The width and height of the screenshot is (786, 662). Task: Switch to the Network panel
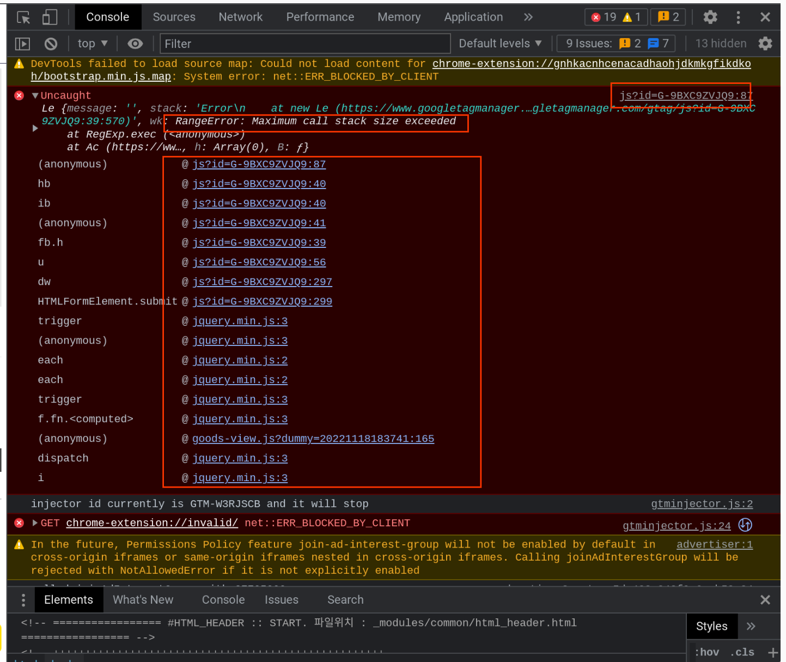coord(240,17)
